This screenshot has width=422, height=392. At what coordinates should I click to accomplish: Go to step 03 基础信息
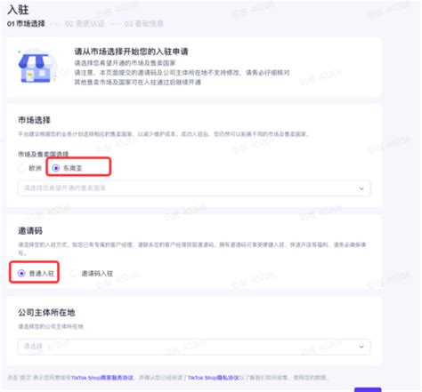(144, 24)
